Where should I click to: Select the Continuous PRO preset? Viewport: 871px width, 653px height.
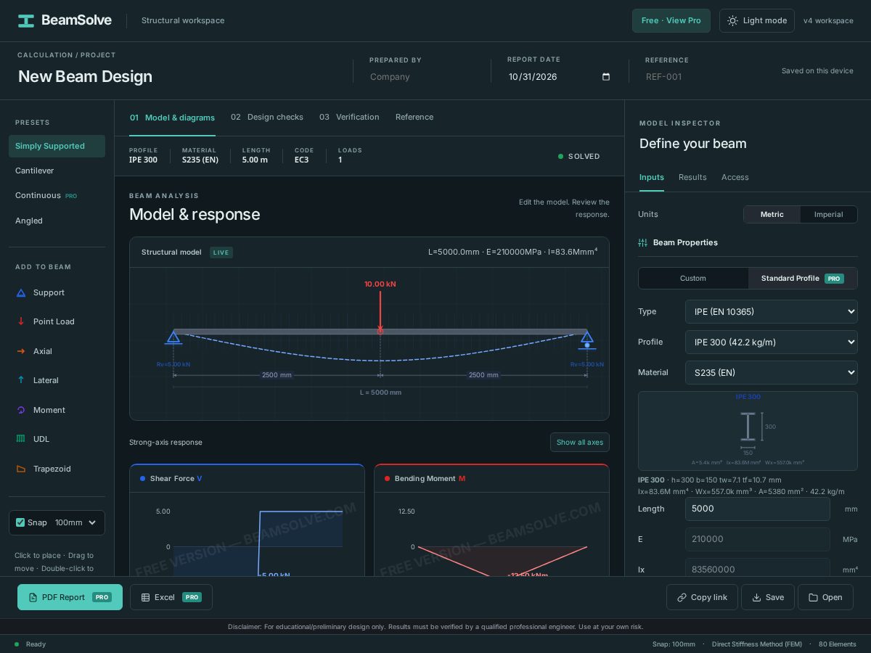point(57,195)
